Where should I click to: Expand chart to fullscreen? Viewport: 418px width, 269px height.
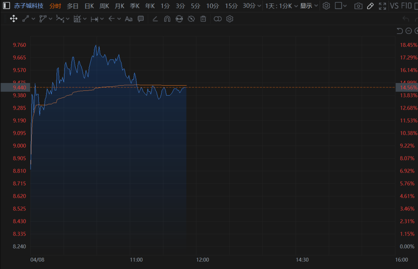[383, 6]
